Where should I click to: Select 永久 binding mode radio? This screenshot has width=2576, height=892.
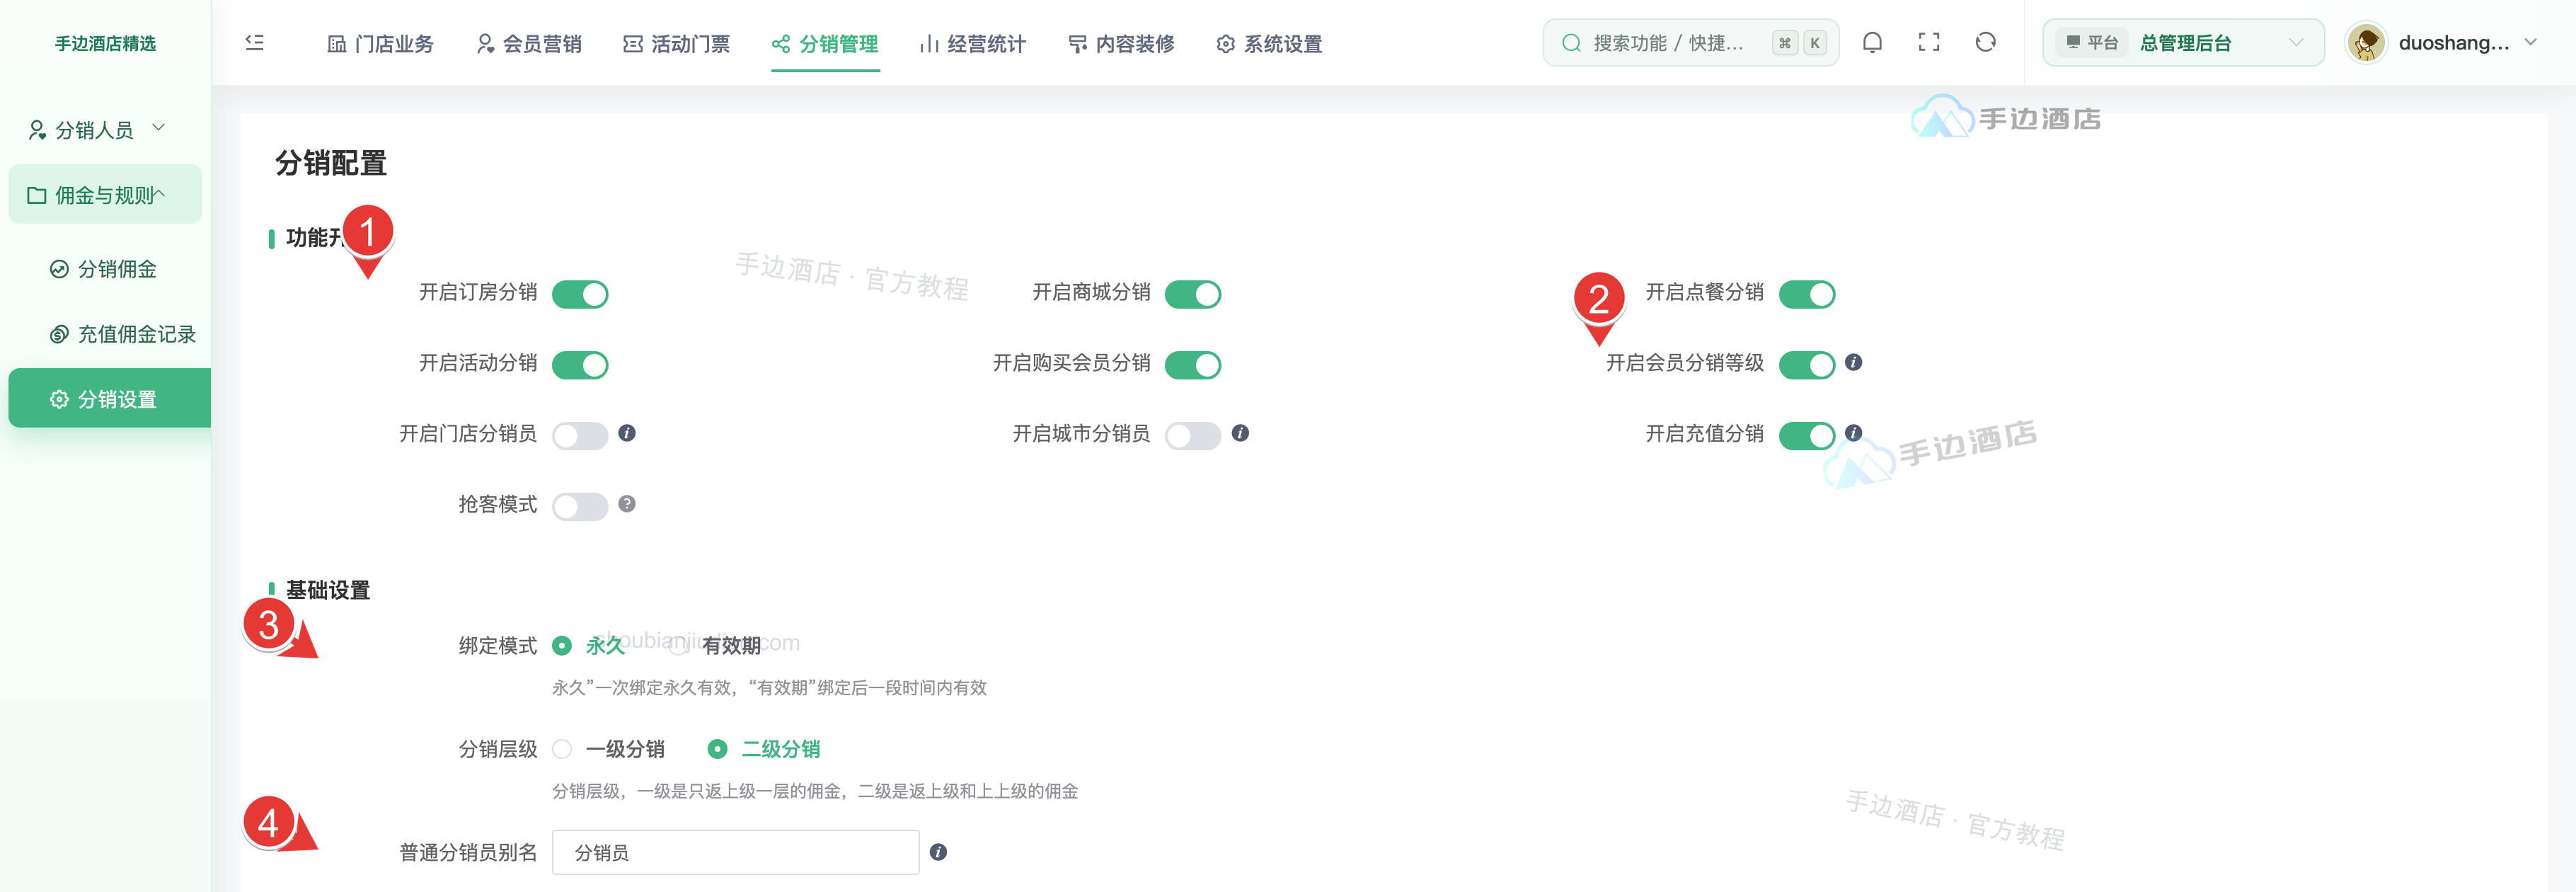coord(562,646)
